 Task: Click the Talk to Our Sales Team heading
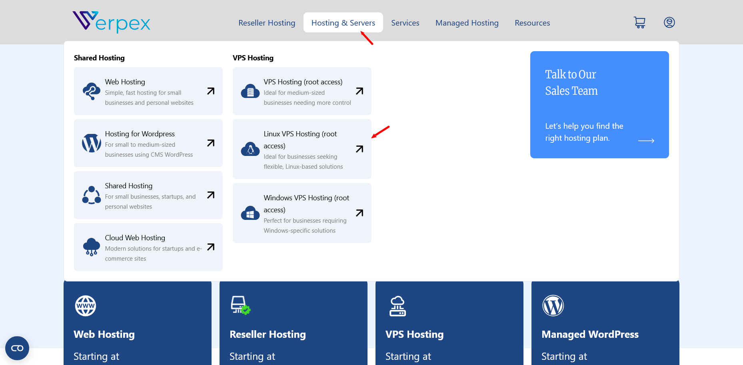tap(571, 83)
